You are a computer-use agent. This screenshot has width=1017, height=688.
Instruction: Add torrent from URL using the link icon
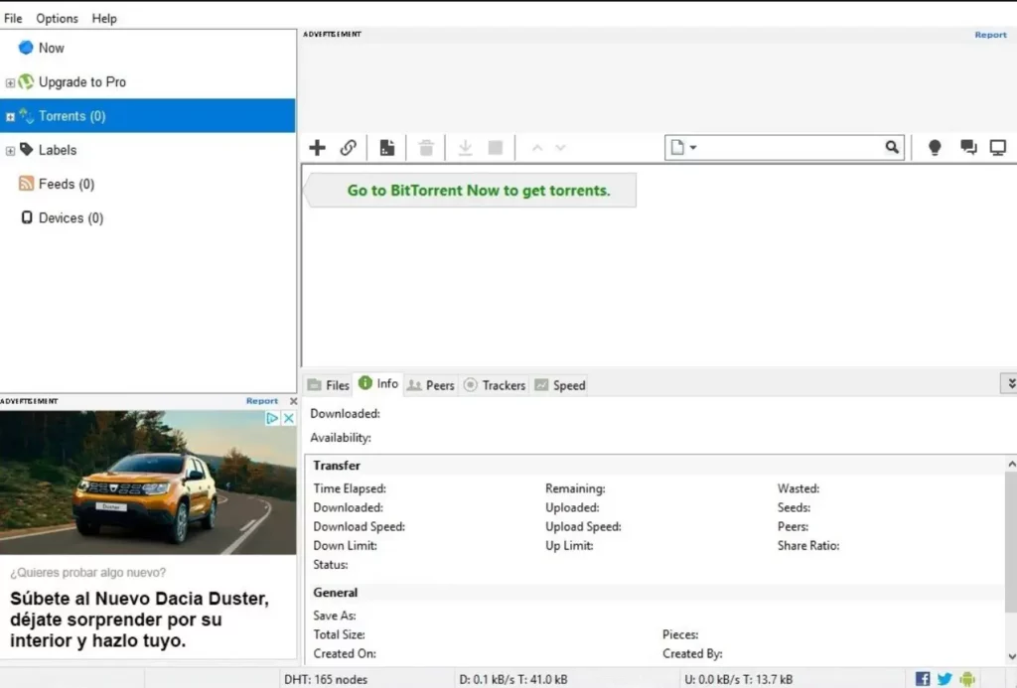click(349, 147)
